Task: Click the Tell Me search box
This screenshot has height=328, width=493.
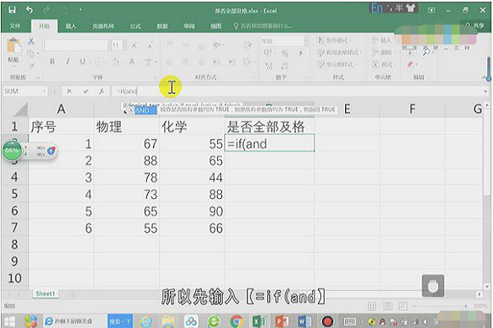Action: click(x=263, y=25)
